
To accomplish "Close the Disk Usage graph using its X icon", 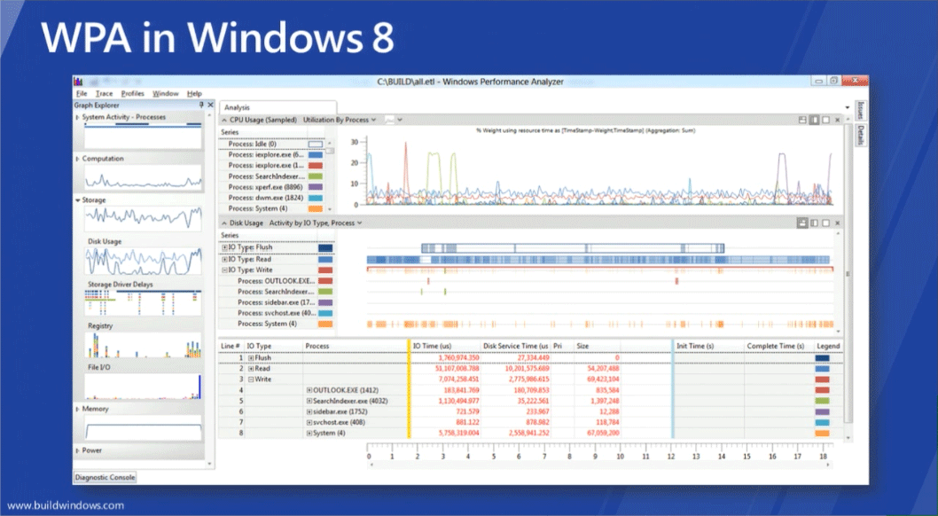I will point(837,222).
